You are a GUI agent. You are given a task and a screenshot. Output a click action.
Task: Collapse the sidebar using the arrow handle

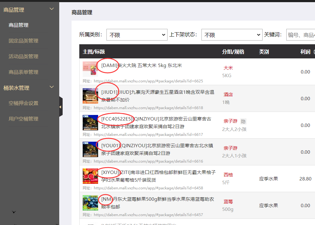pos(60,107)
